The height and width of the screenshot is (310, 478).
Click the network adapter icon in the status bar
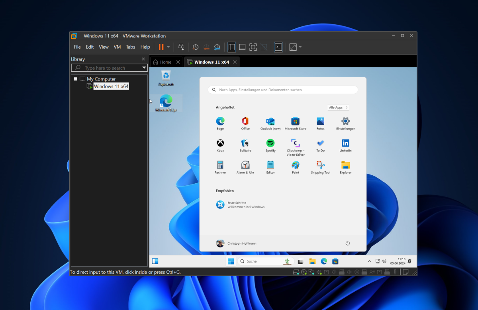pyautogui.click(x=312, y=272)
